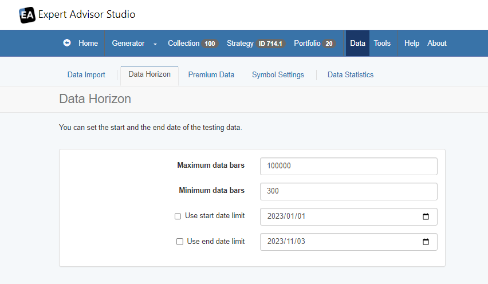
Task: Enable the Use start date limit checkbox
Action: tap(178, 216)
